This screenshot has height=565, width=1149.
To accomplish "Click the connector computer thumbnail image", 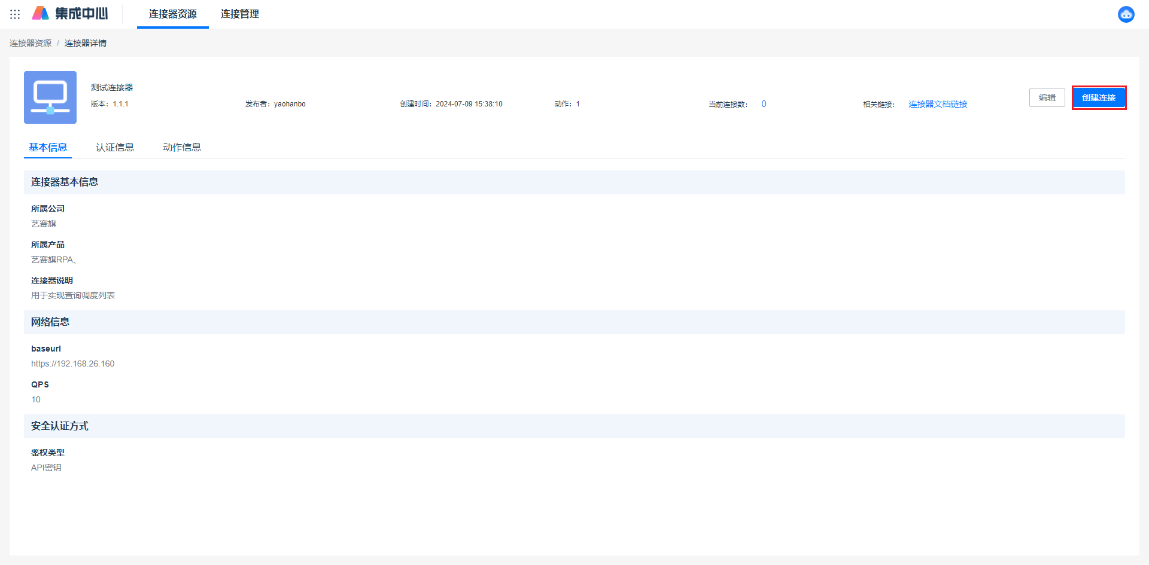I will [x=50, y=97].
